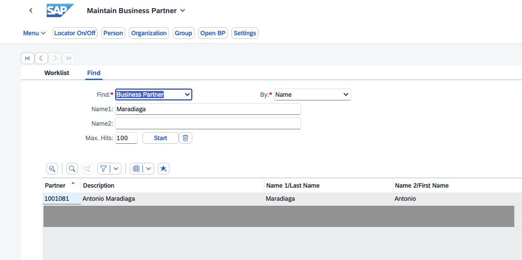This screenshot has width=522, height=260.
Task: Click the star add-to-favorites icon
Action: click(x=164, y=169)
